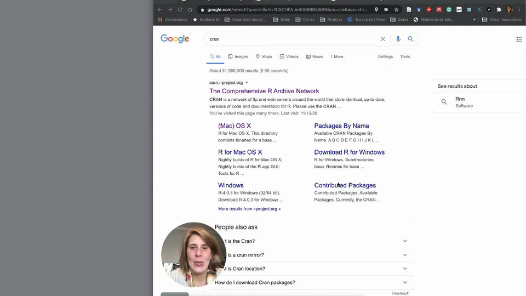The width and height of the screenshot is (526, 296).
Task: Open the Windows sitelink
Action: point(231,185)
